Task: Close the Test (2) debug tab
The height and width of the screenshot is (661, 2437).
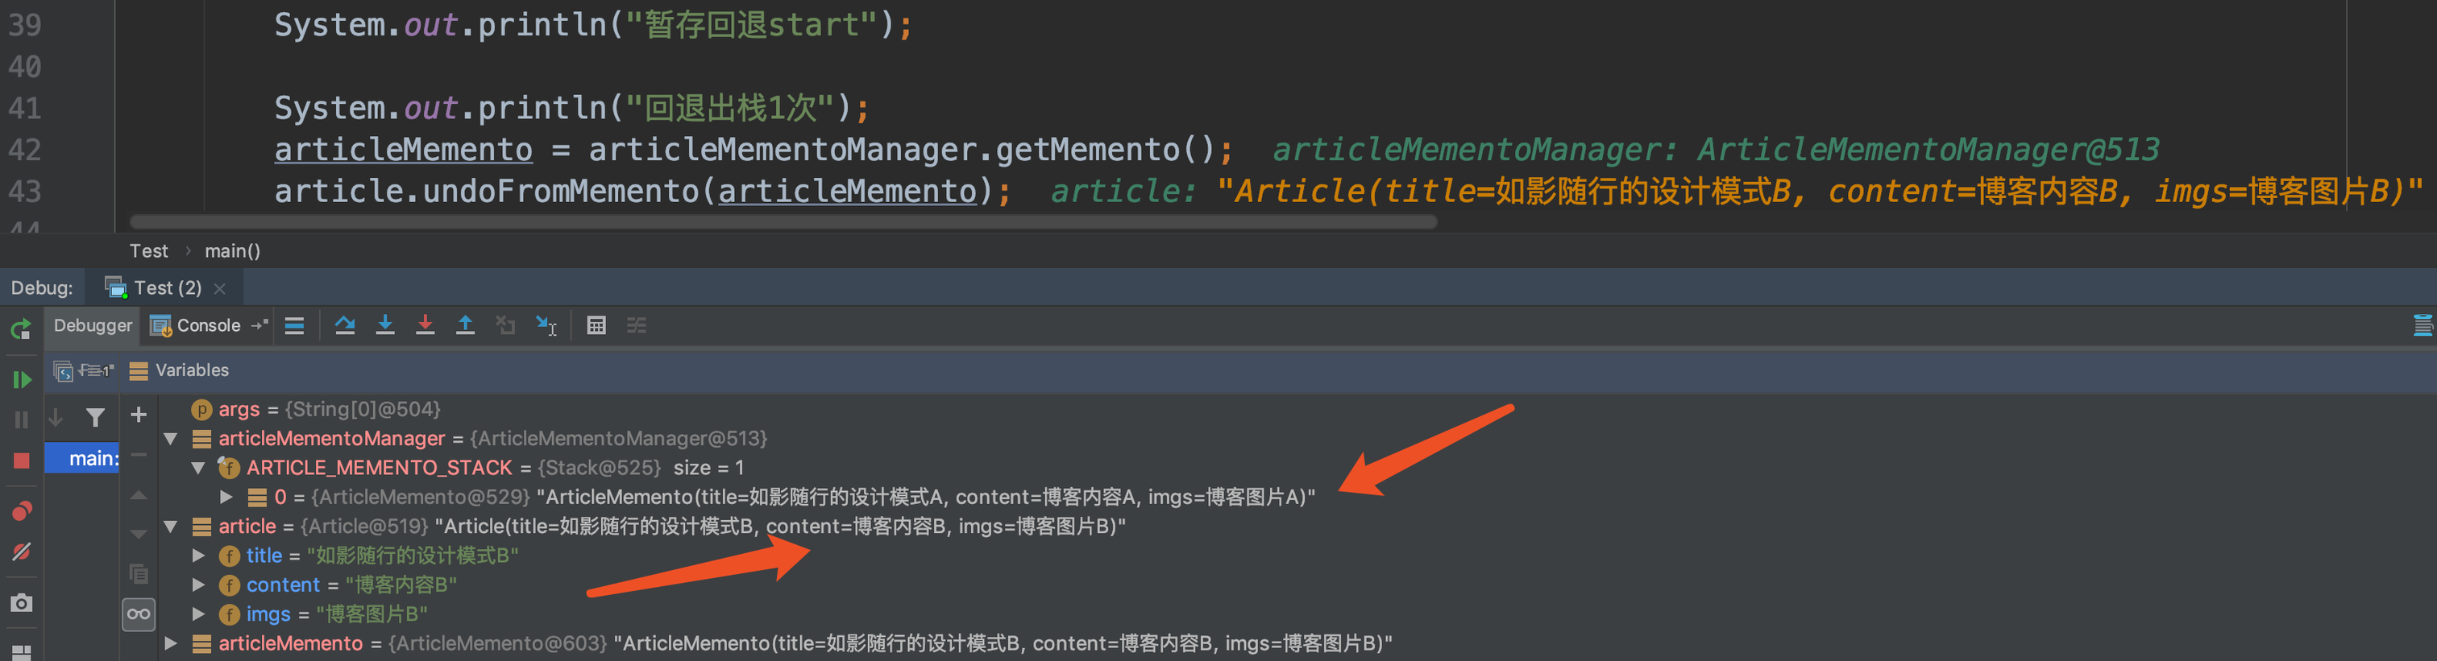Action: [221, 288]
